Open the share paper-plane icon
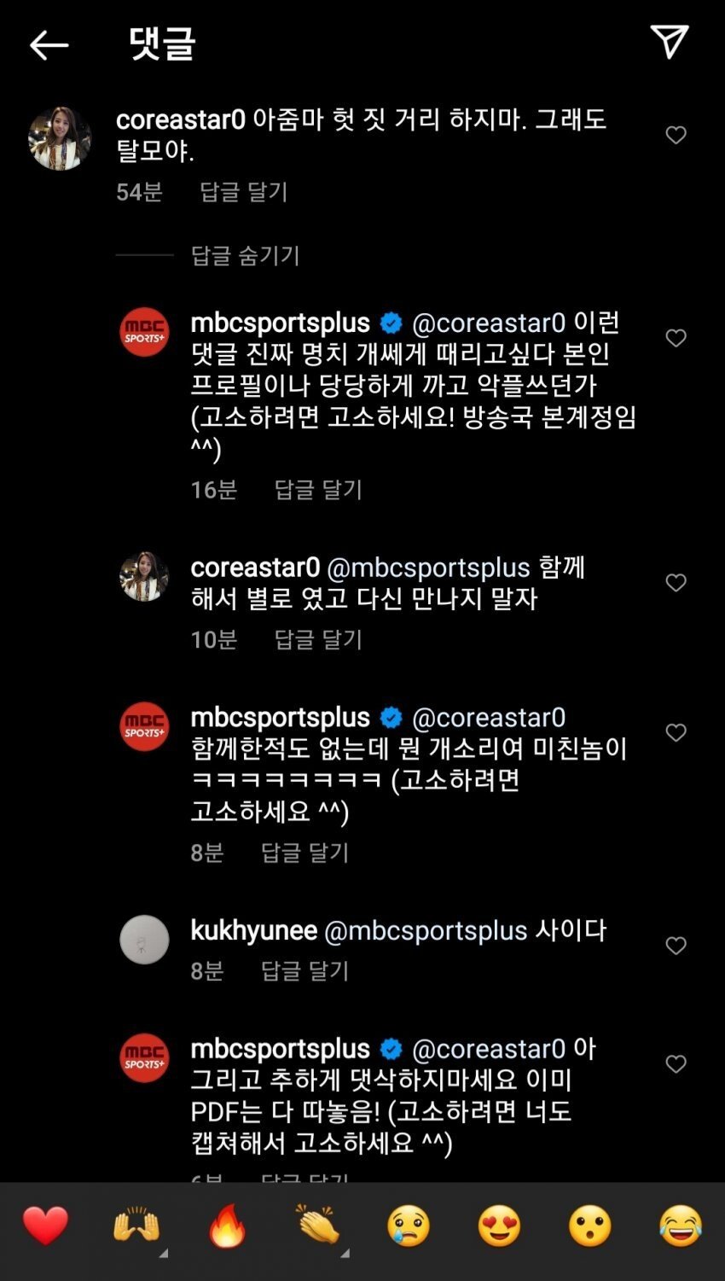Viewport: 725px width, 1281px height. pos(670,42)
